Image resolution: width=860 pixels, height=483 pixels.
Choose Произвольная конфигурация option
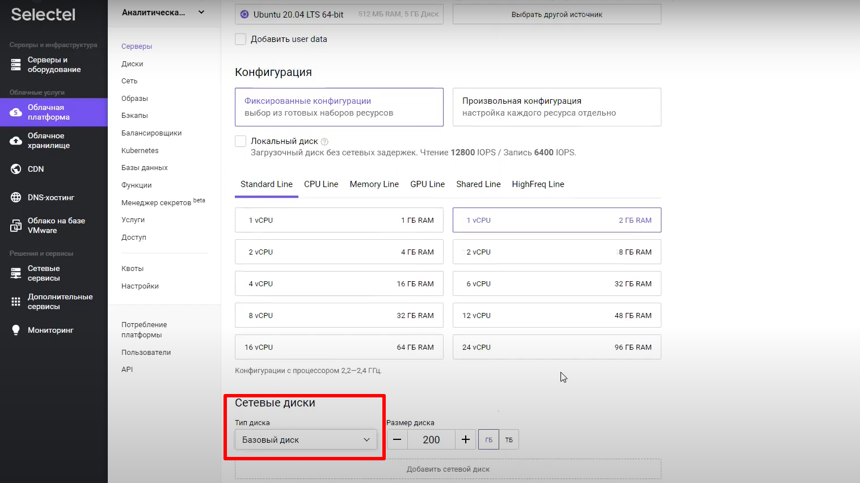click(x=557, y=107)
